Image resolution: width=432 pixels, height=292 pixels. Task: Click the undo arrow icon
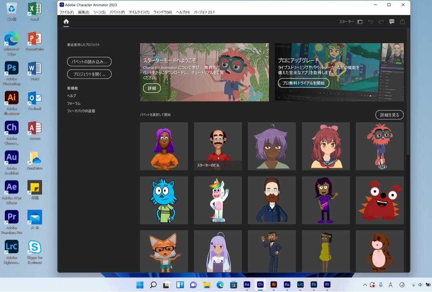pyautogui.click(x=370, y=22)
